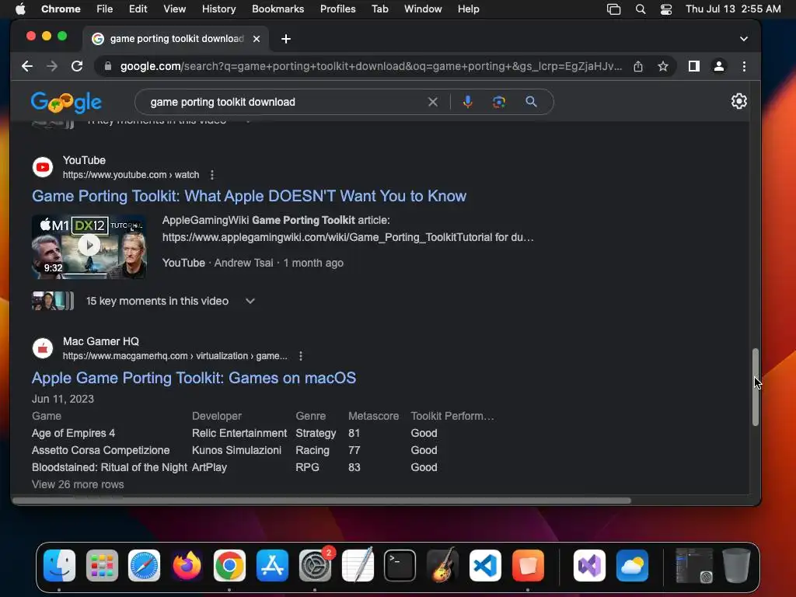This screenshot has height=597, width=796.
Task: Click the YouTube favicon of video result
Action: (x=43, y=168)
